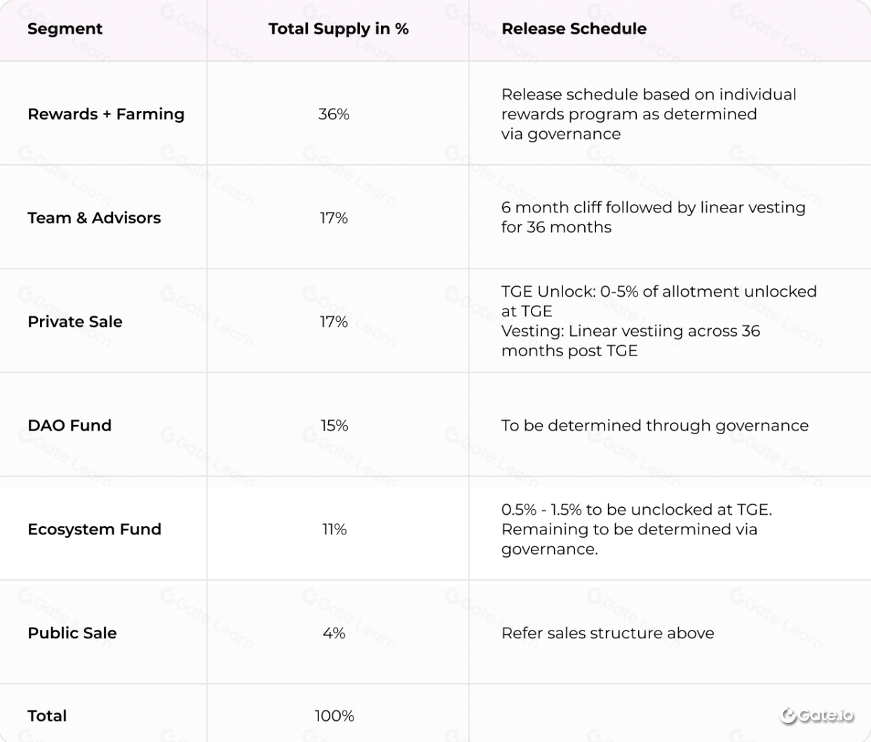Click the 6 month cliff vesting text
This screenshot has width=871, height=742.
click(653, 217)
